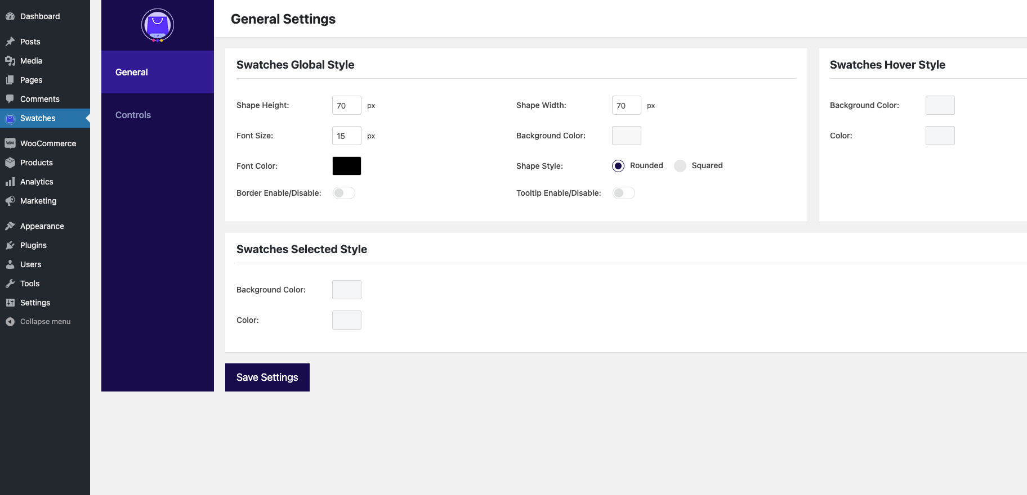The height and width of the screenshot is (495, 1027).
Task: Click the Marketing megaphone icon
Action: point(10,201)
